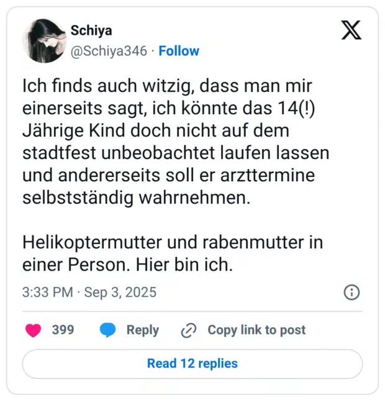Click the @Schiya346 handle
Image resolution: width=385 pixels, height=401 pixels.
coord(109,51)
